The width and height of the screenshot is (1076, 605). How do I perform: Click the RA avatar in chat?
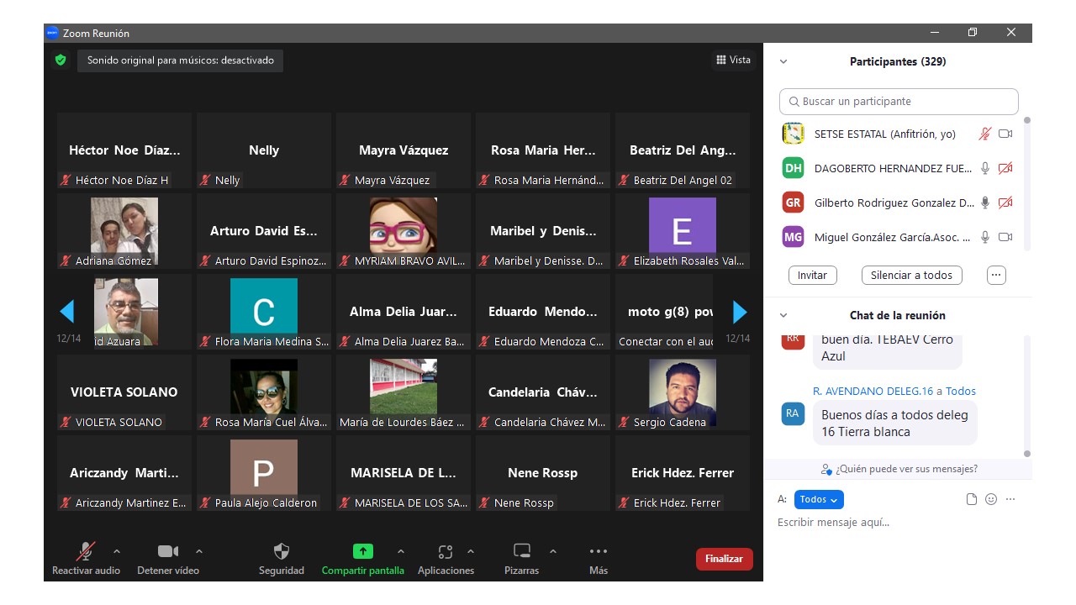(793, 413)
